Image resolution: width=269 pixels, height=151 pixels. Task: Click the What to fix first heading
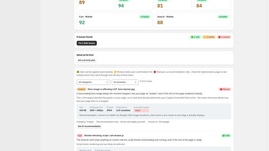click(85, 55)
